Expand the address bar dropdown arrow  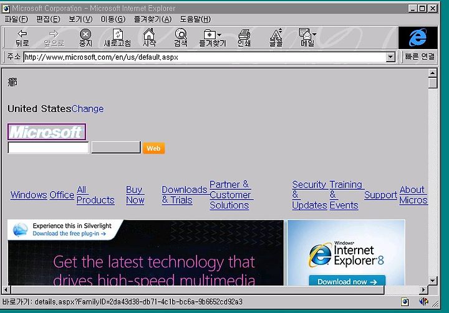[390, 57]
